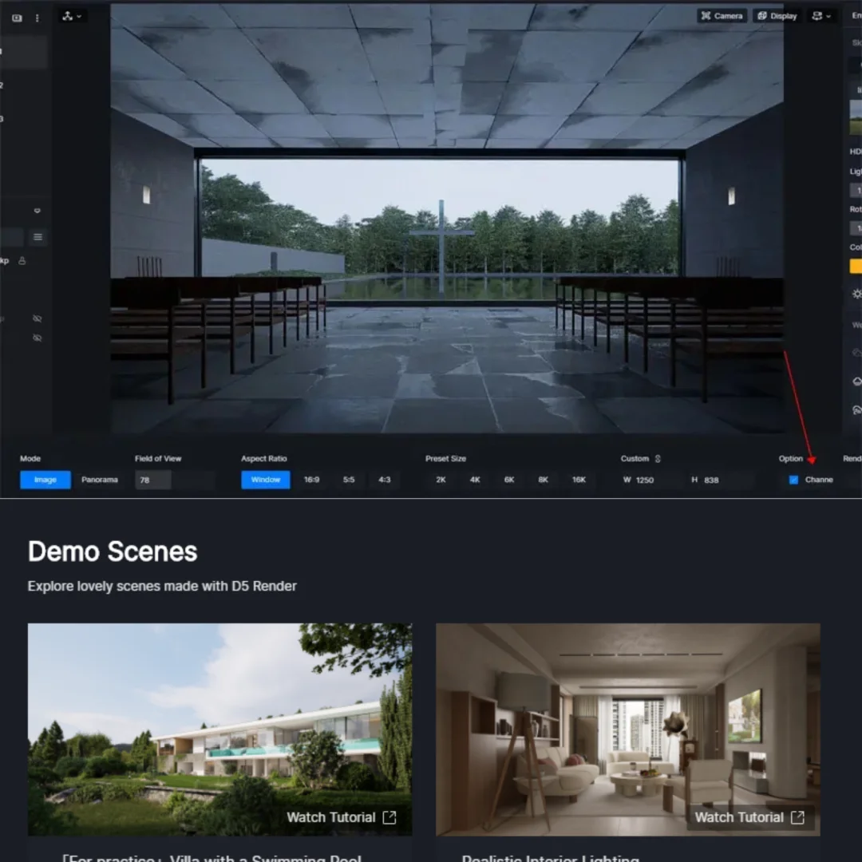Select Panorama render mode
This screenshot has height=862, width=862.
point(100,480)
